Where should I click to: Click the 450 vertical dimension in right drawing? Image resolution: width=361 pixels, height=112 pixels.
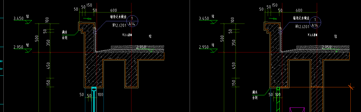234,65
